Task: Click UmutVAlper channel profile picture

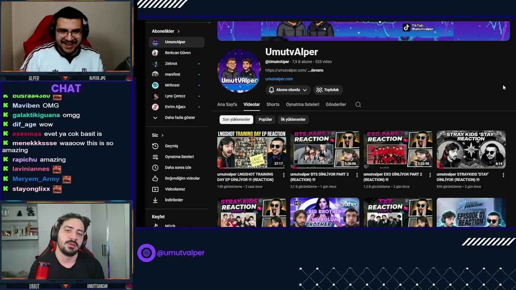Action: [239, 71]
